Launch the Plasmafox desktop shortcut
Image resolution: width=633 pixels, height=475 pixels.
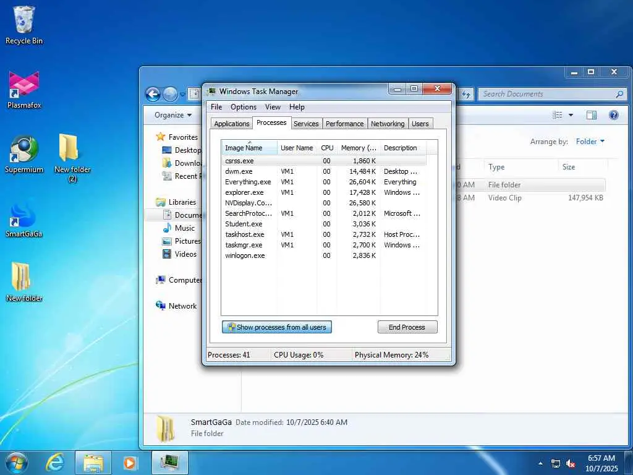point(24,90)
